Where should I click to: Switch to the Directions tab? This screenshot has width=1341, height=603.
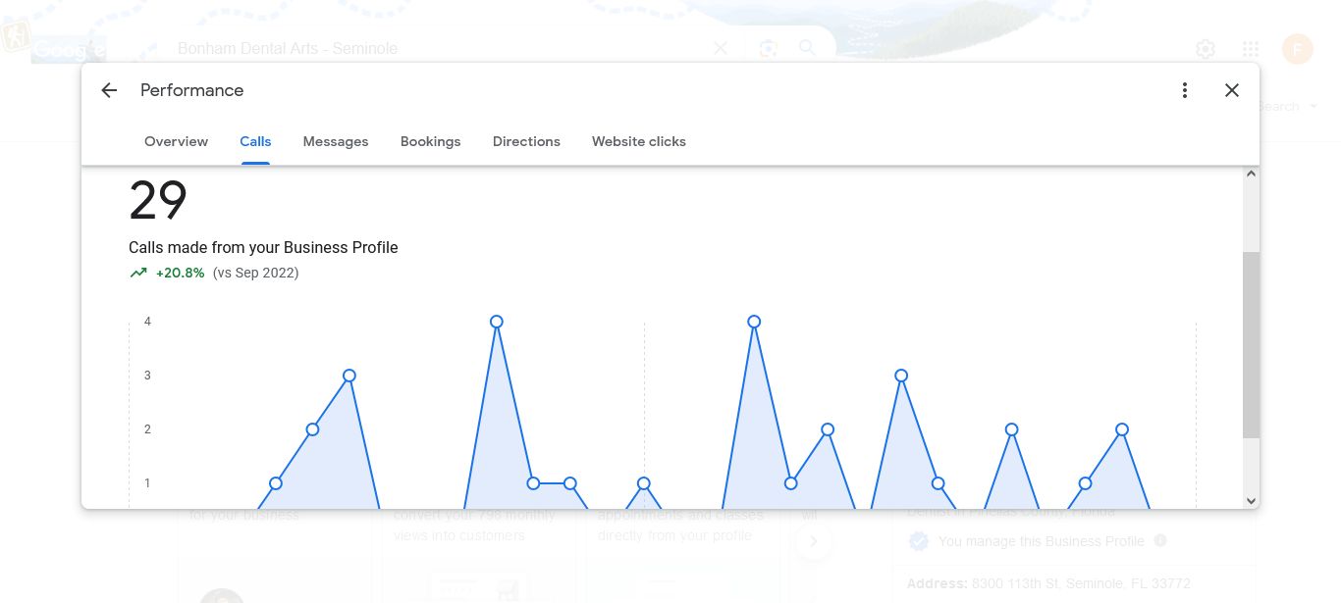point(526,141)
